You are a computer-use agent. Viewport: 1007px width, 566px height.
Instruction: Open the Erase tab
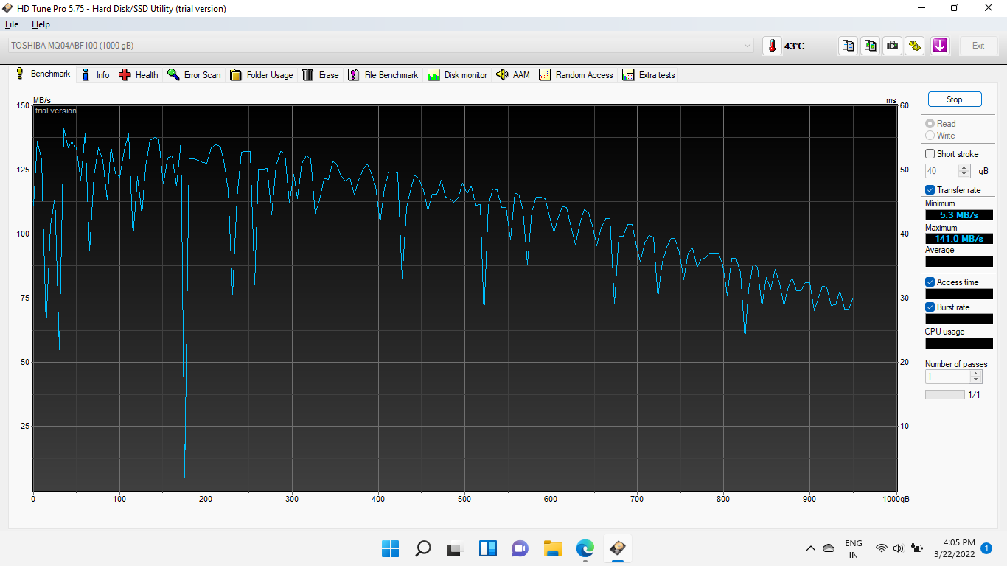tap(321, 75)
